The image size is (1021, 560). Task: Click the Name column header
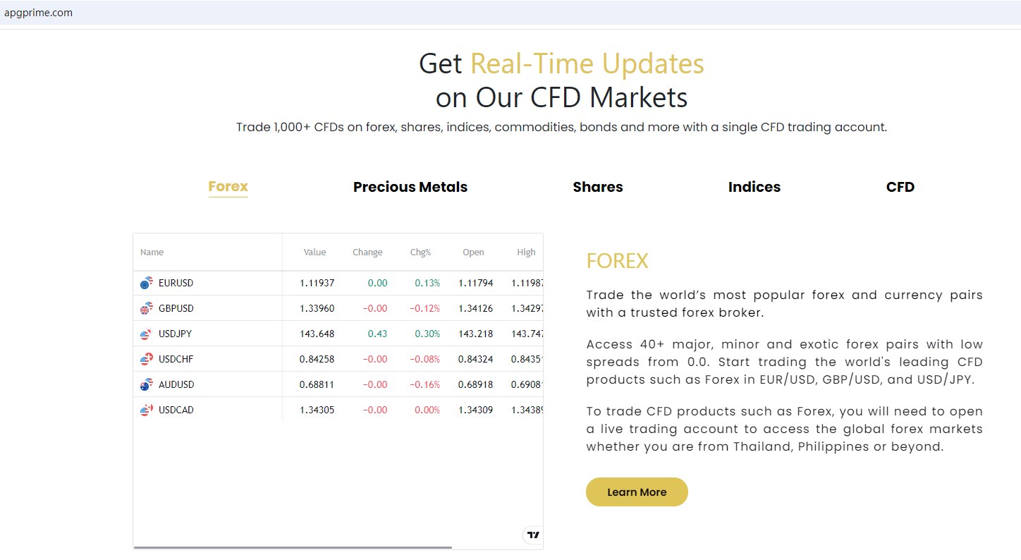pyautogui.click(x=152, y=252)
